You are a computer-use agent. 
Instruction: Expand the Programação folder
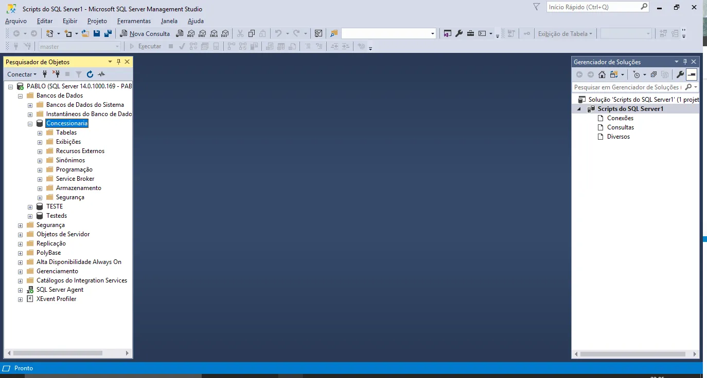pos(40,170)
